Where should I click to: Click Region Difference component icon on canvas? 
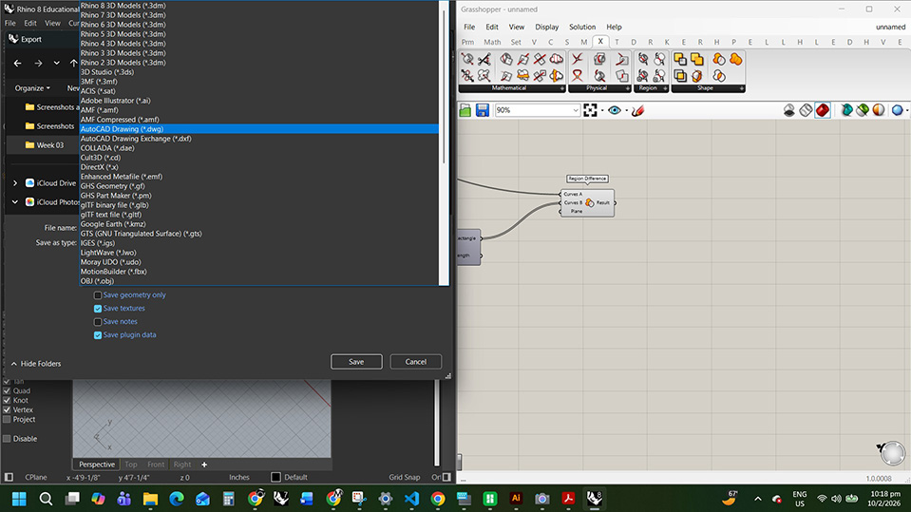[x=589, y=203]
